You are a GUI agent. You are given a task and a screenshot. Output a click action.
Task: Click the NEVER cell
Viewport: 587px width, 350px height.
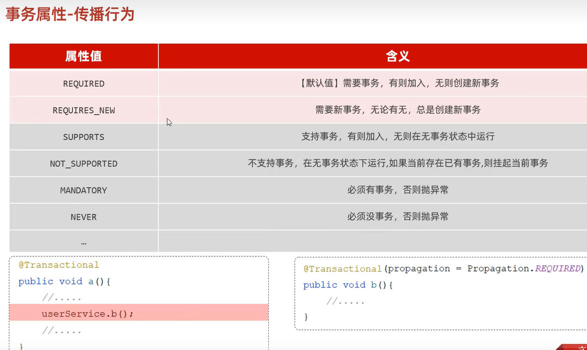pyautogui.click(x=84, y=217)
